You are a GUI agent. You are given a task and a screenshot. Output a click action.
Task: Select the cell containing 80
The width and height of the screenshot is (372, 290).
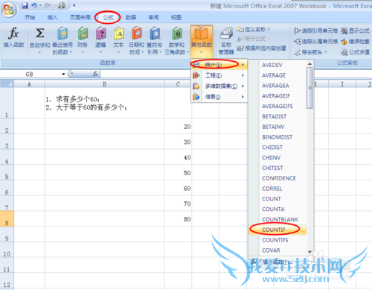178,218
